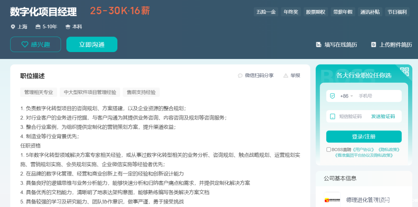This screenshot has width=418, height=207.
Task: Open the 《隐私政策》 link
Action: click(x=388, y=150)
